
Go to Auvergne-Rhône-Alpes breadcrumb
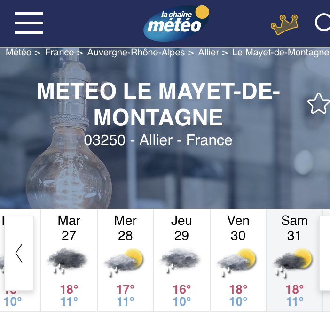[136, 52]
